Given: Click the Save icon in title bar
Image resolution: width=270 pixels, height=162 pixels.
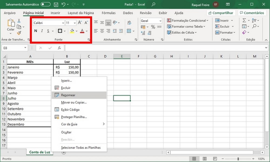Looking at the screenshot, I should [x=56, y=5].
